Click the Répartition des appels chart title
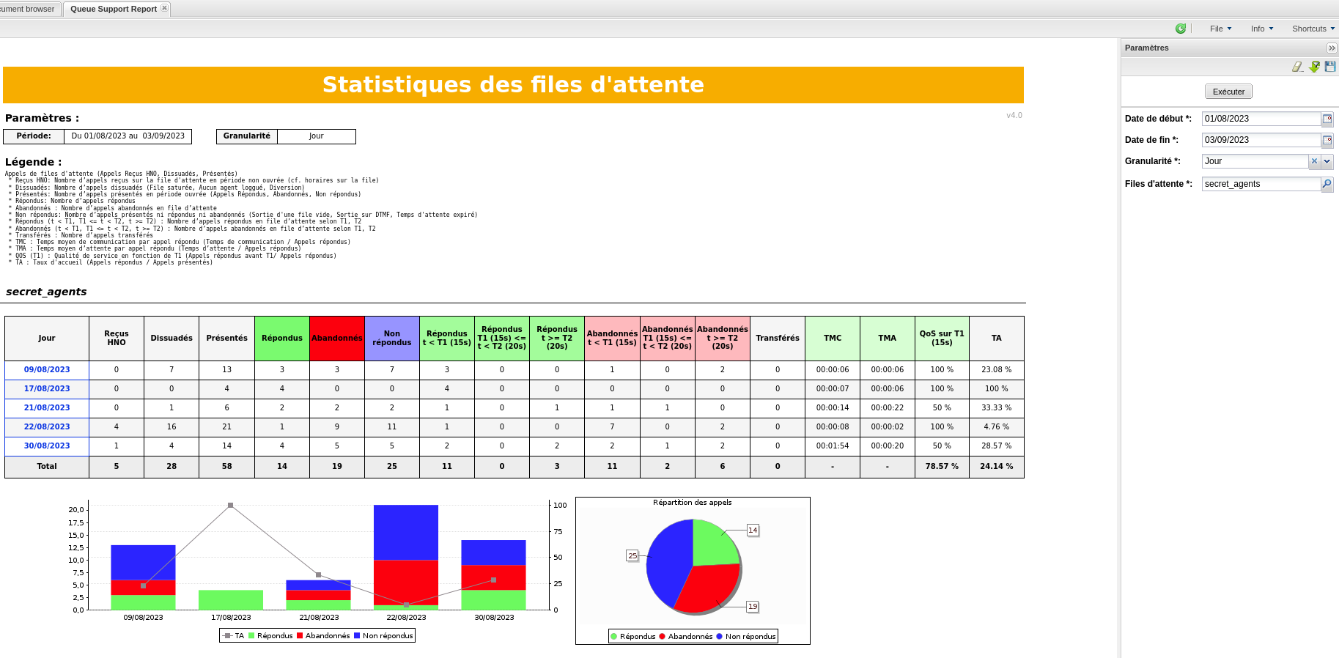This screenshot has width=1339, height=658. coord(693,503)
